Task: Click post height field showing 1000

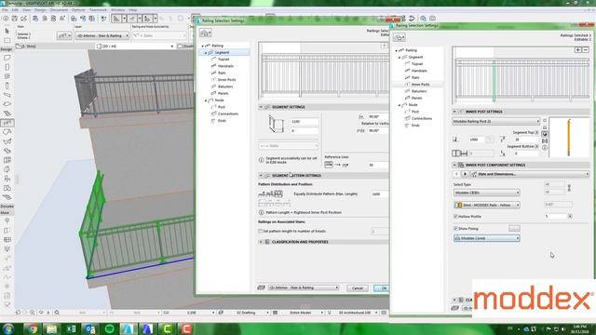Action: point(476,140)
